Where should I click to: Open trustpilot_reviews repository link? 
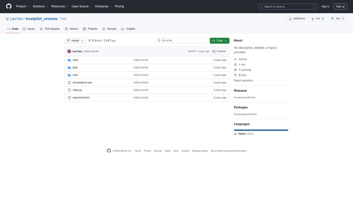(x=41, y=19)
